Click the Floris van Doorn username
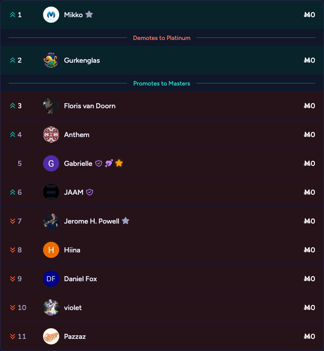The width and height of the screenshot is (324, 351). click(90, 106)
